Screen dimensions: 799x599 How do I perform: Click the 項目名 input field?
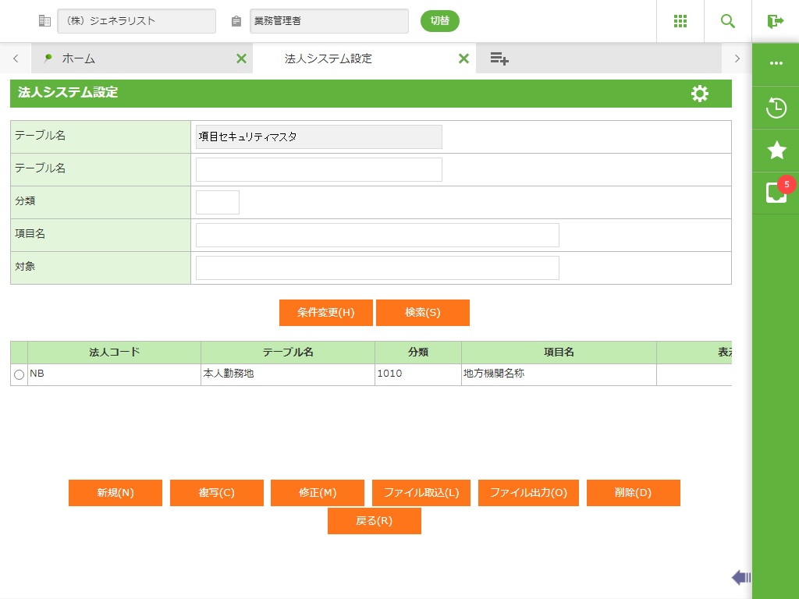pos(377,235)
